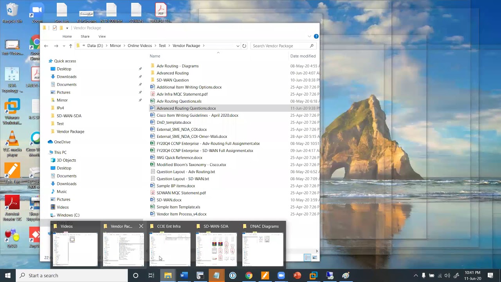Go up one folder level
The height and width of the screenshot is (282, 501).
pyautogui.click(x=70, y=46)
